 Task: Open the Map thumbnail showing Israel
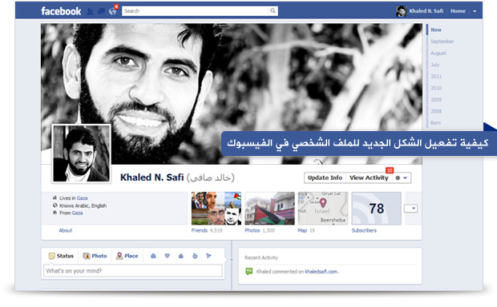pos(323,209)
